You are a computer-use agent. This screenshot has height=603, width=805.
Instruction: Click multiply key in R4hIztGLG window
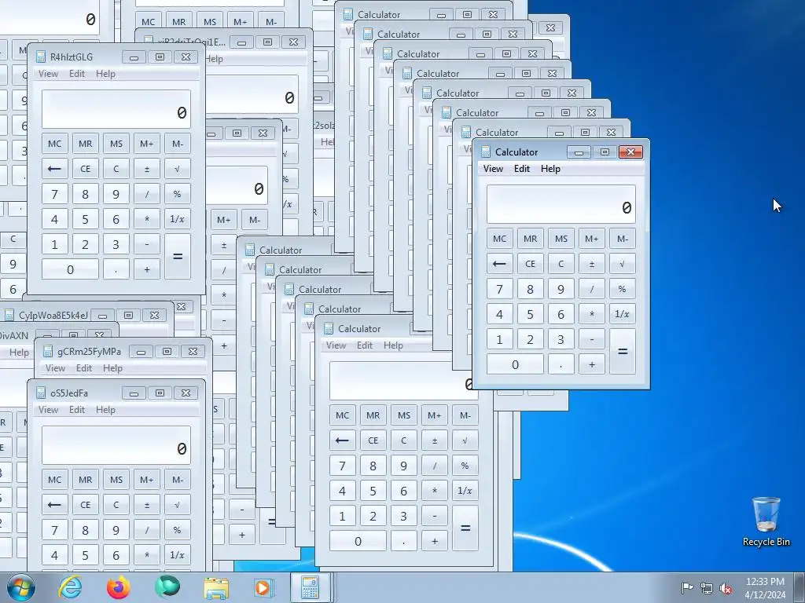click(x=146, y=219)
